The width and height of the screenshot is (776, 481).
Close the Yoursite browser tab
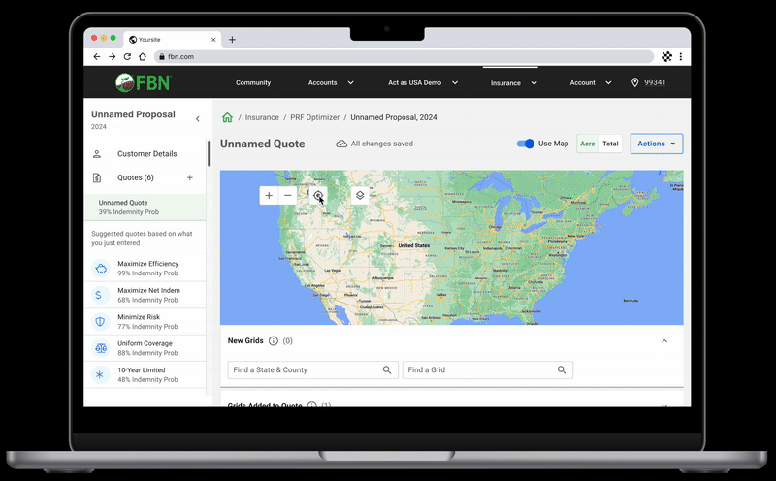(213, 40)
